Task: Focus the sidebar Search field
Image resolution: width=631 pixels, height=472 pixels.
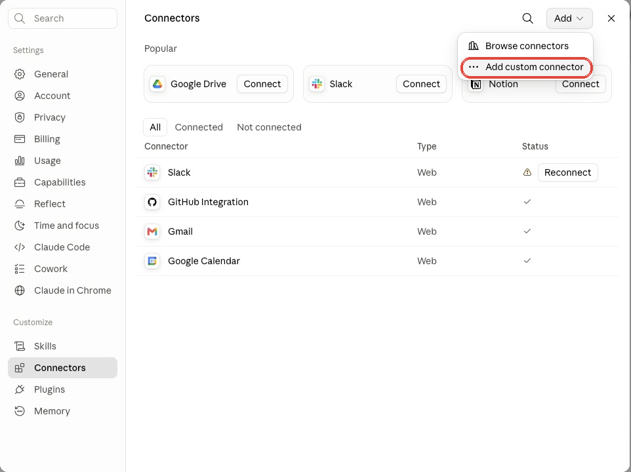Action: 62,18
